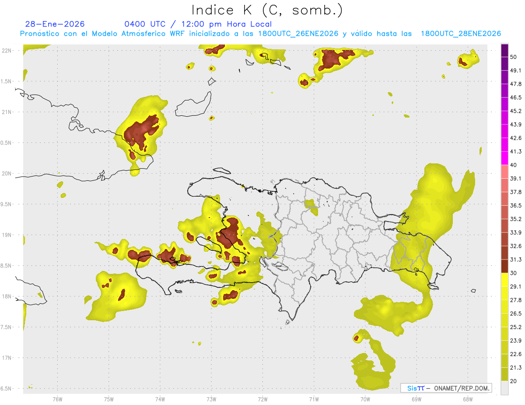Click the '19N' latitude label
Viewport: 525px width, 405px height.
pos(7,235)
